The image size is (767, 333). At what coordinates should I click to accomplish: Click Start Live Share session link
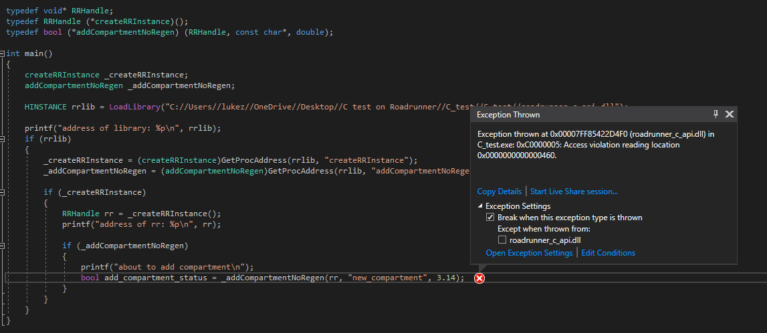574,192
